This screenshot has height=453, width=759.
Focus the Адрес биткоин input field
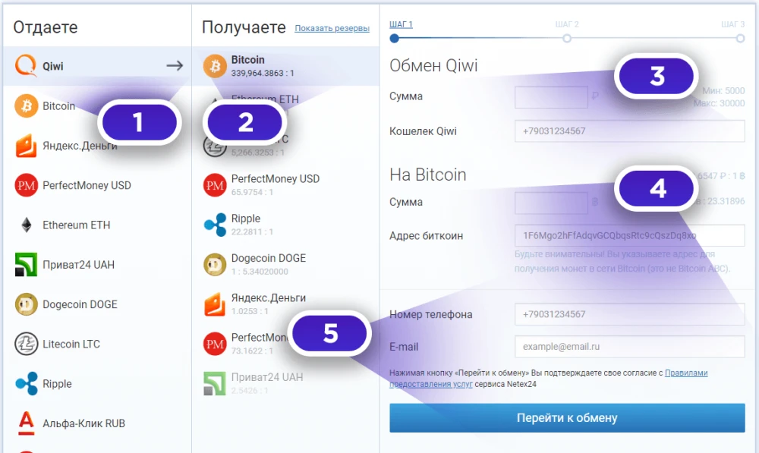[x=629, y=236]
